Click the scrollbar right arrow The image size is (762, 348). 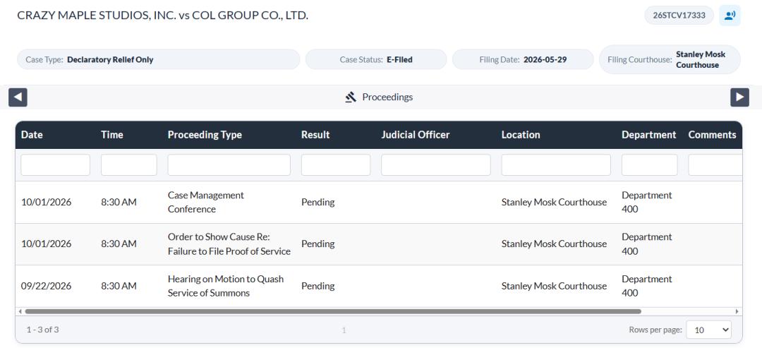click(737, 311)
